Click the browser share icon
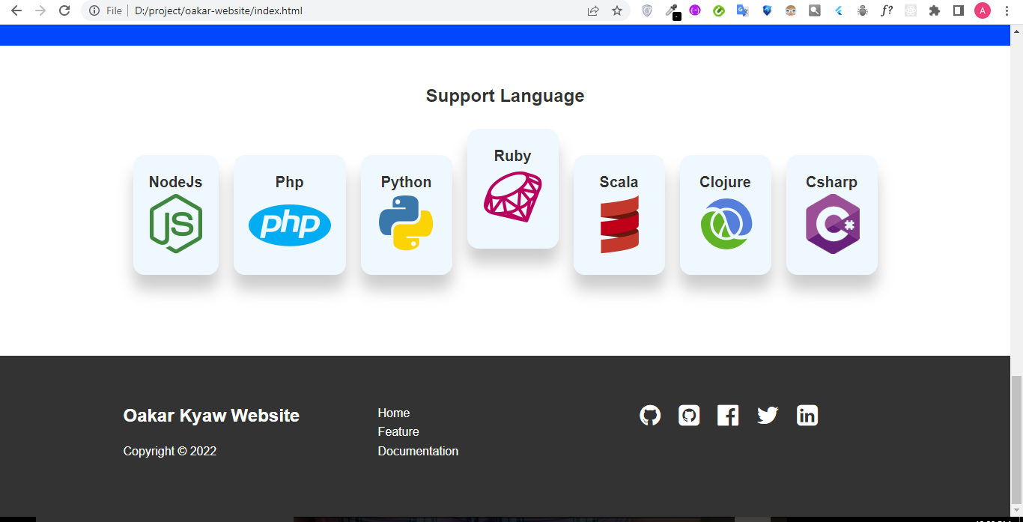This screenshot has height=522, width=1023. tap(592, 11)
